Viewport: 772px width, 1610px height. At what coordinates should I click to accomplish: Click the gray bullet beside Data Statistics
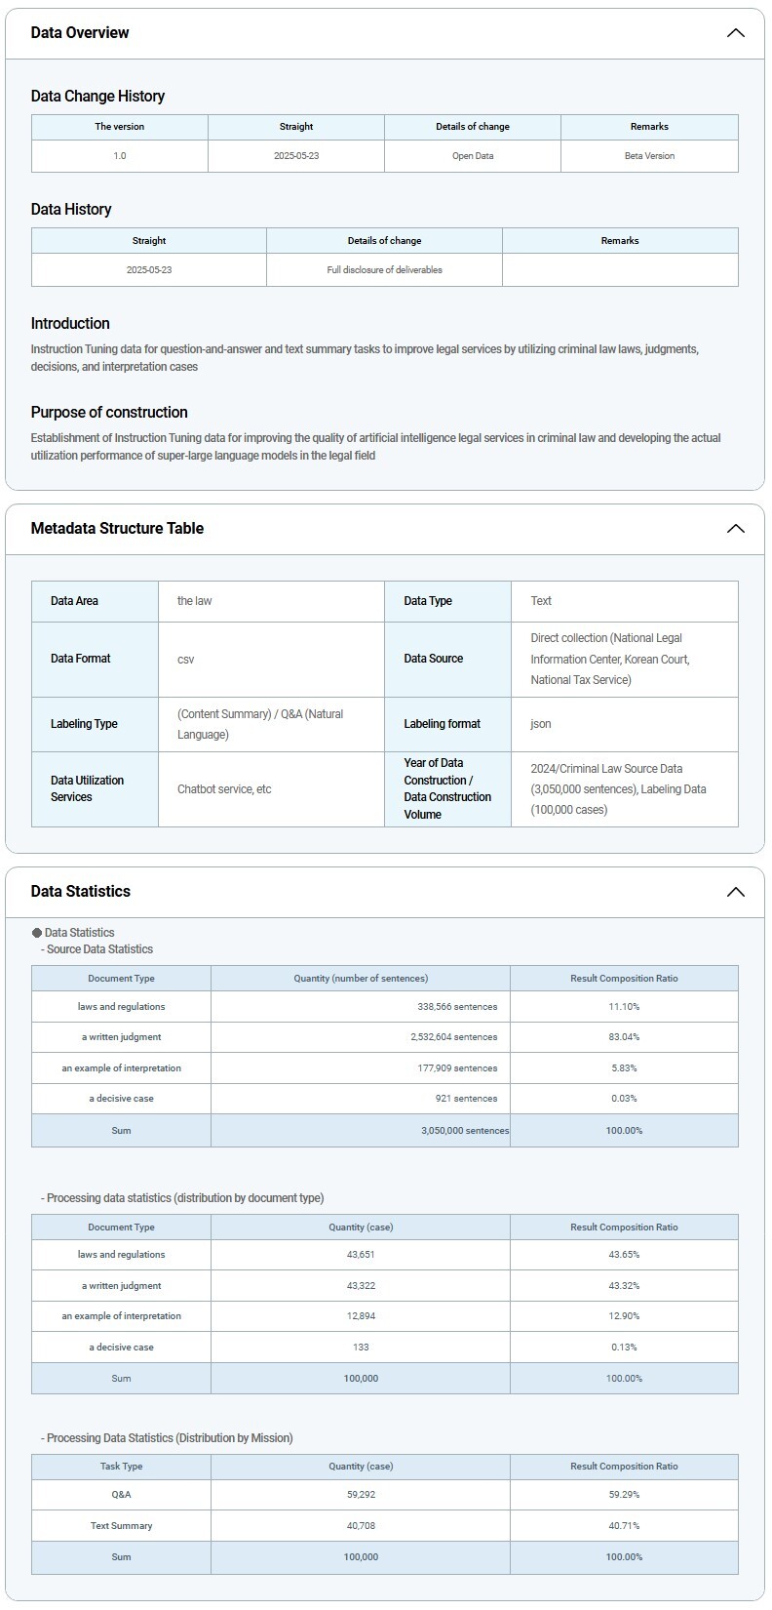(x=37, y=933)
